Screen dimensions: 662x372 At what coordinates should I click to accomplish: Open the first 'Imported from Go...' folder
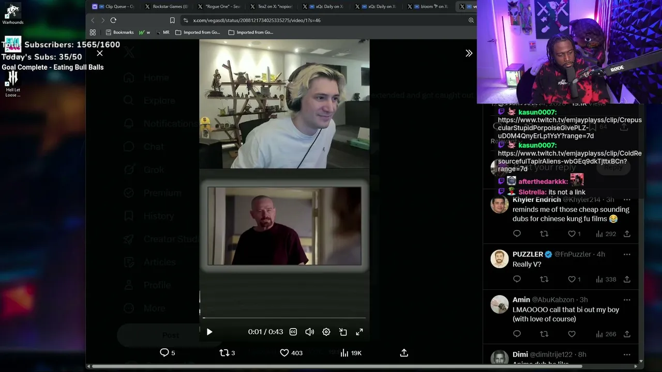click(x=198, y=32)
